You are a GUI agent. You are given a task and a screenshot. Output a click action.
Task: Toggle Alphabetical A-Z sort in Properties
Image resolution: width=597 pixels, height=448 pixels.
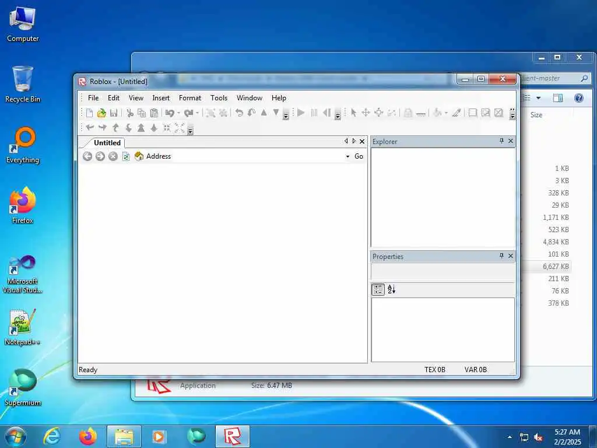coord(391,289)
